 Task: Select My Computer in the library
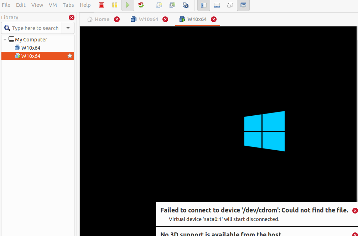pos(31,40)
